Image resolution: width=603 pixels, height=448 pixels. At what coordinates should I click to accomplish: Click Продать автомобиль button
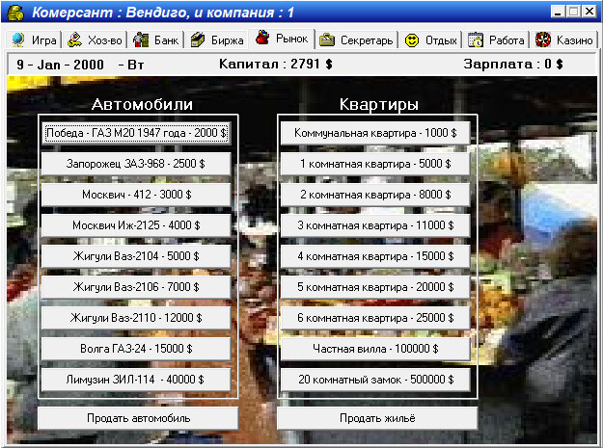[x=138, y=418]
